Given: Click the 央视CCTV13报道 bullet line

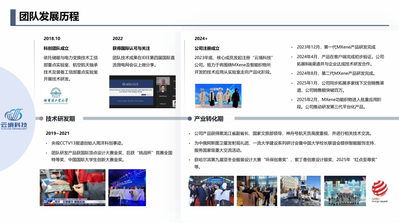Looking at the screenshot, I should tap(87, 143).
